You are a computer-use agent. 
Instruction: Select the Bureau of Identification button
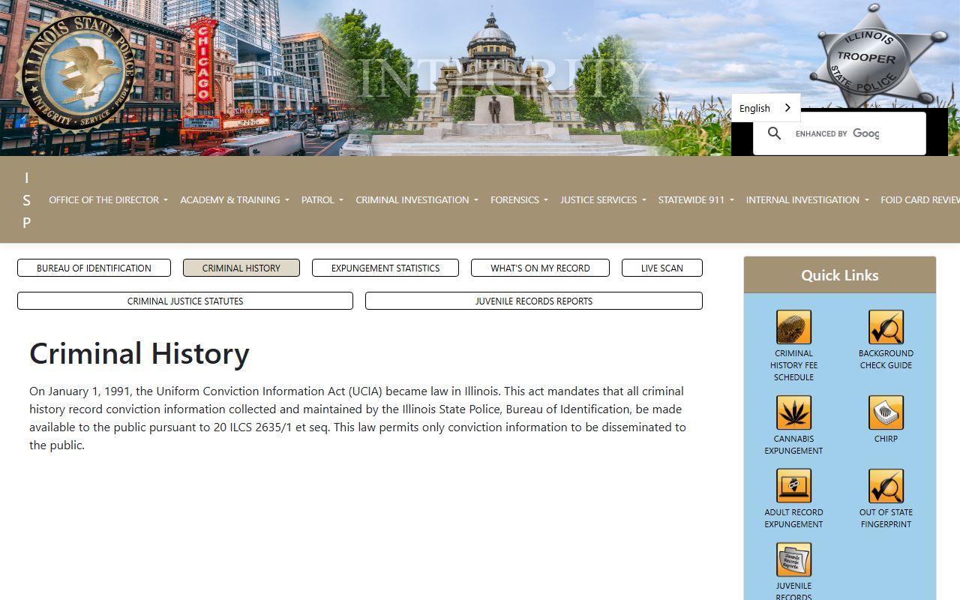coord(94,268)
